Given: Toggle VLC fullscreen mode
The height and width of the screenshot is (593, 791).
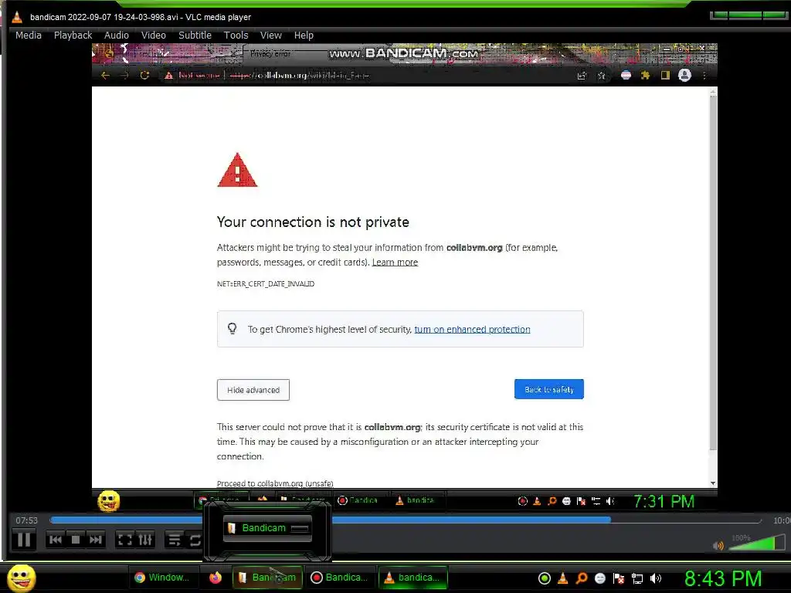Looking at the screenshot, I should (x=124, y=540).
